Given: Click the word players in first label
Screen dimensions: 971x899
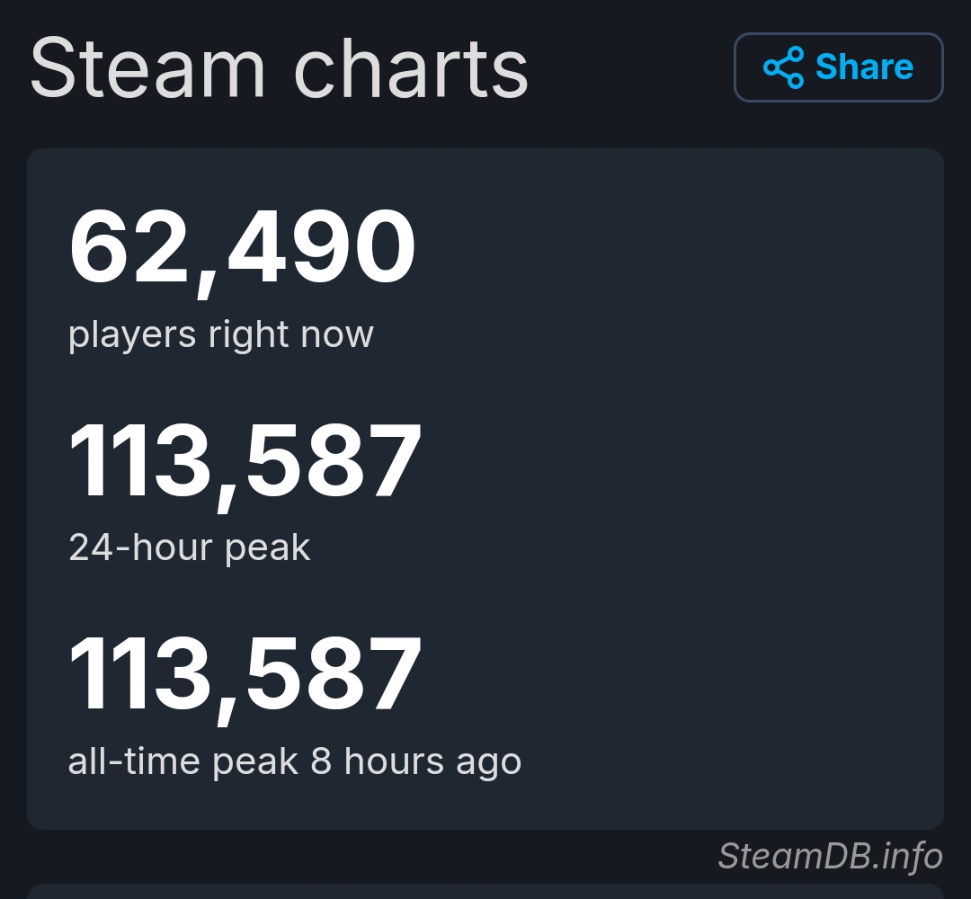Looking at the screenshot, I should point(132,335).
